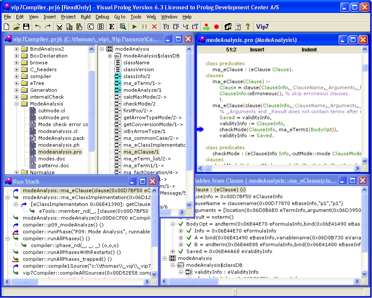Click the Vip7 toolbar label
The height and width of the screenshot is (298, 372).
click(x=262, y=27)
